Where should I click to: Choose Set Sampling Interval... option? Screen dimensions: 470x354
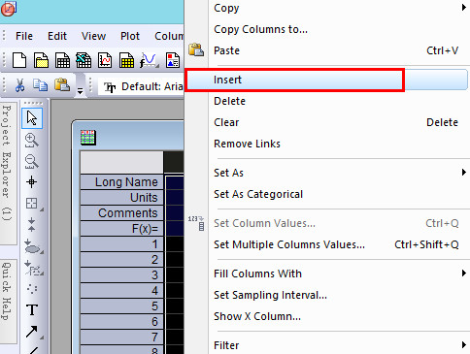pyautogui.click(x=326, y=295)
